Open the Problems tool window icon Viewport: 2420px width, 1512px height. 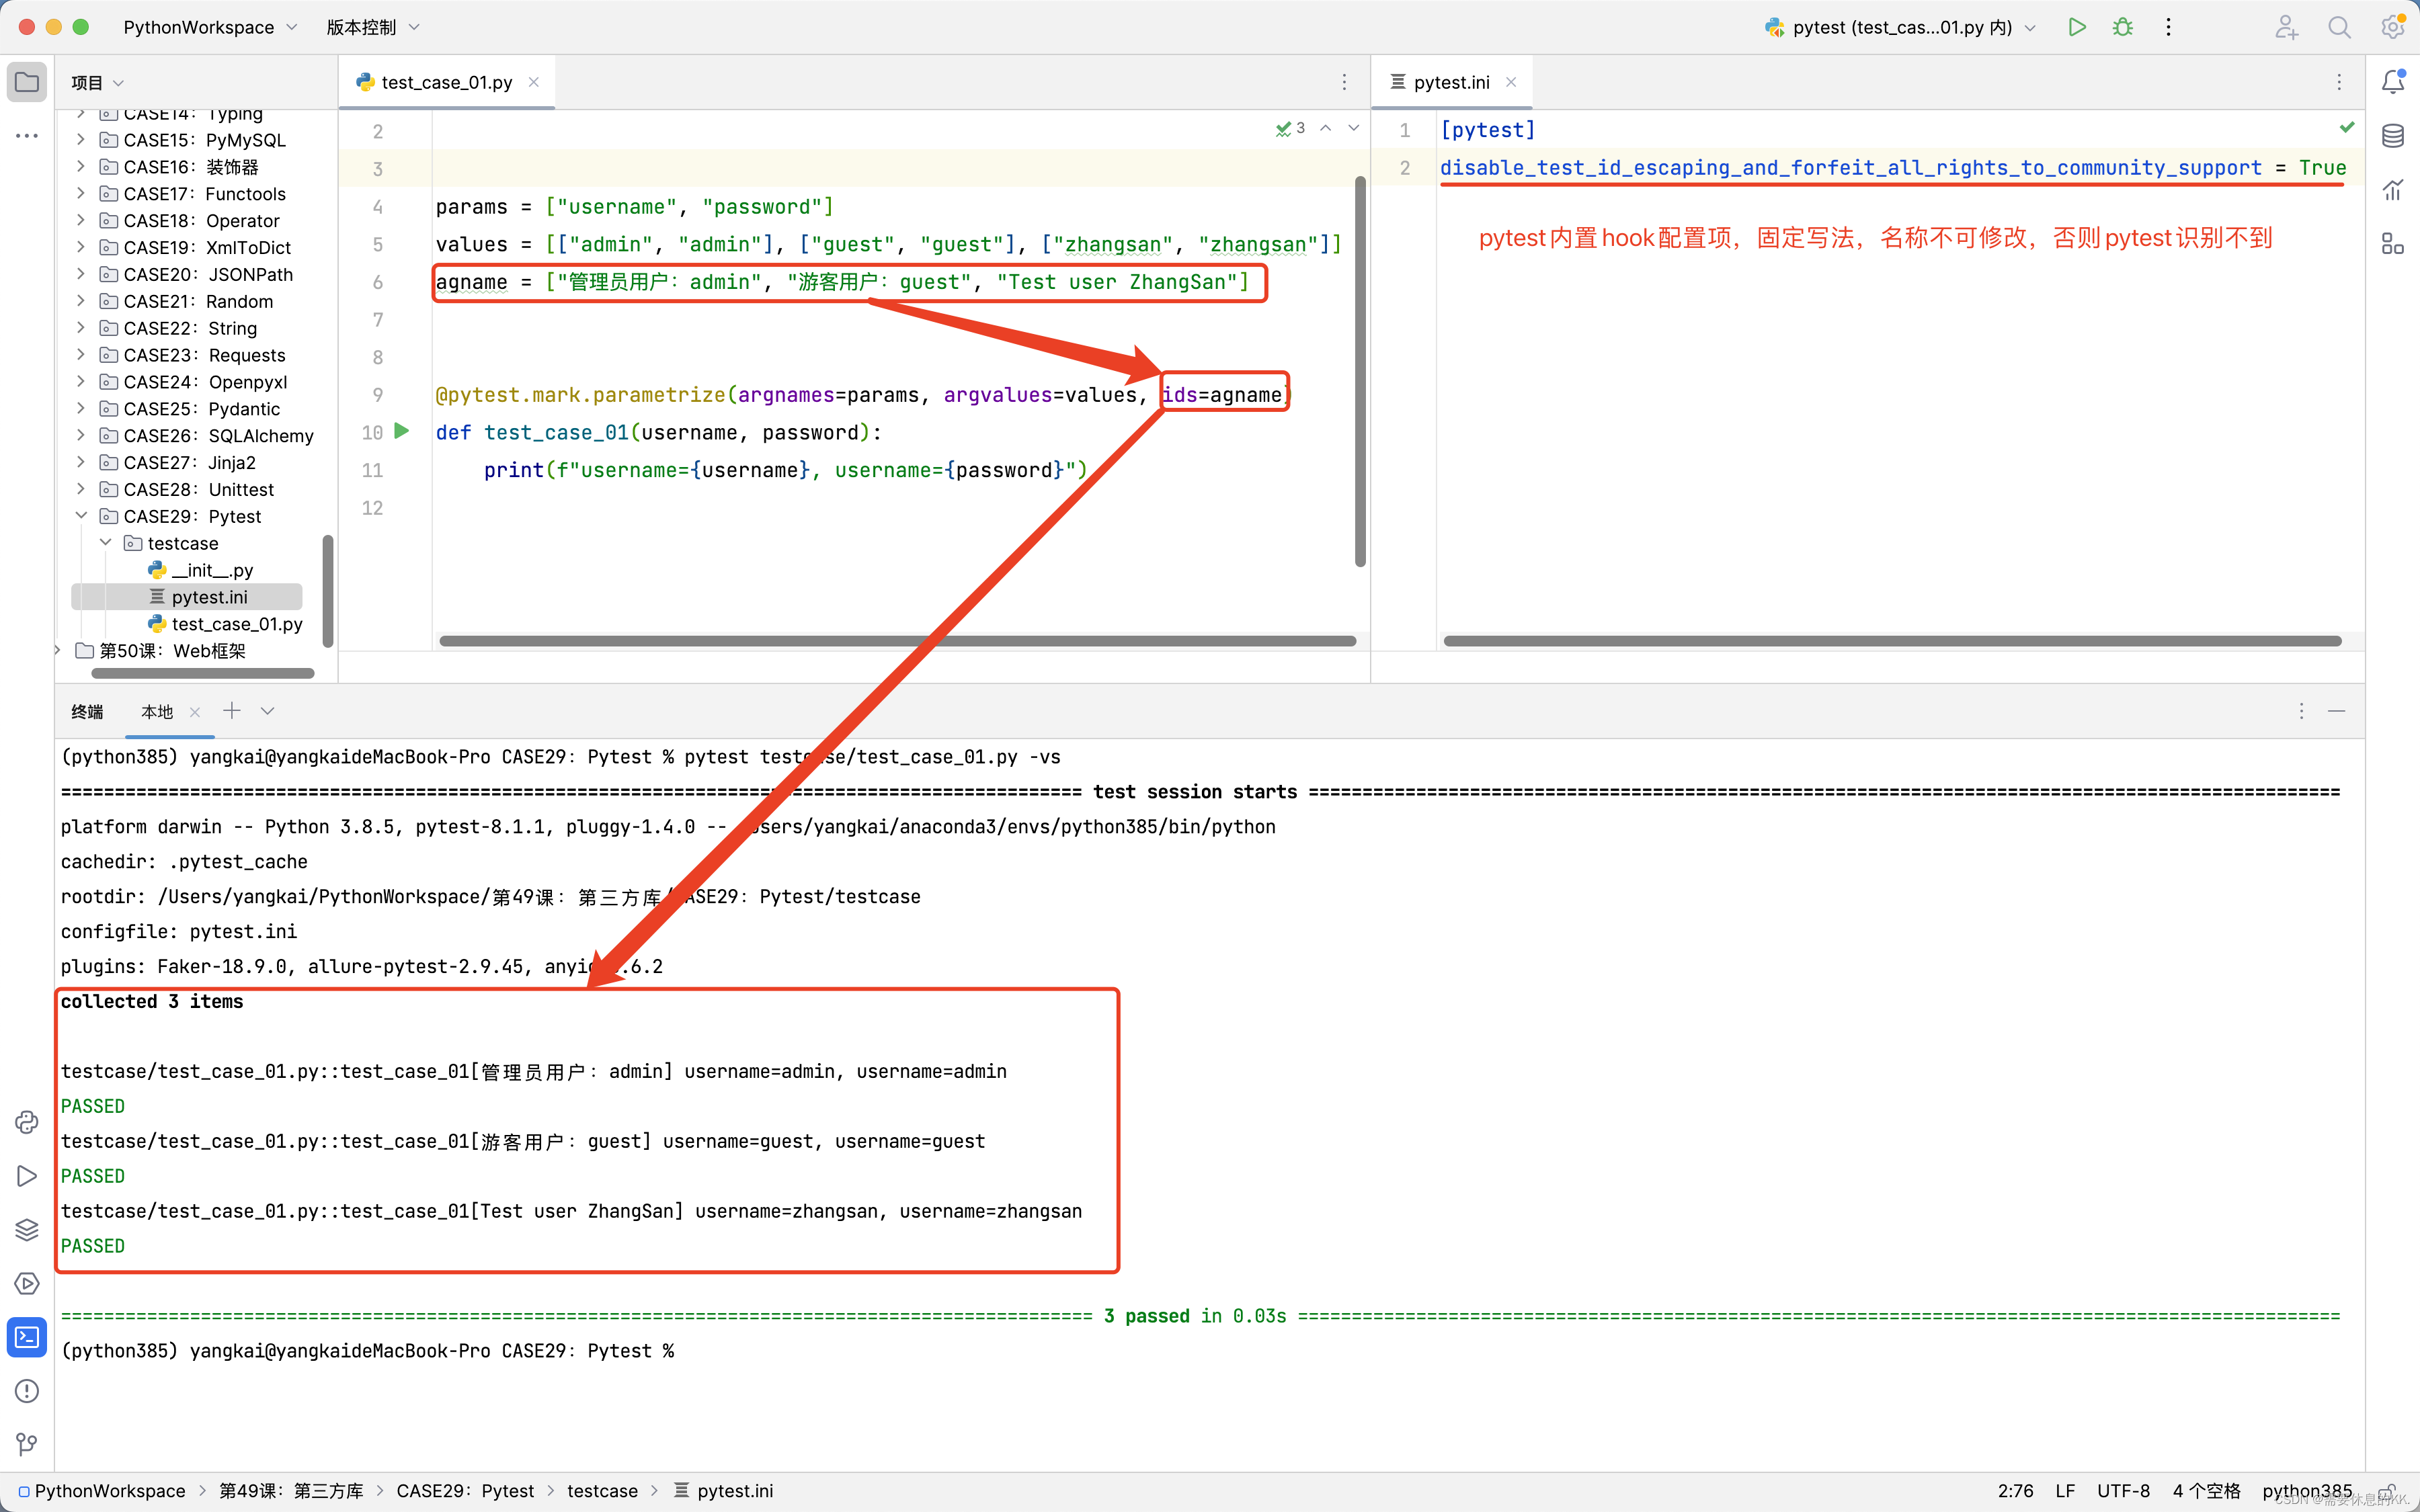(27, 1391)
